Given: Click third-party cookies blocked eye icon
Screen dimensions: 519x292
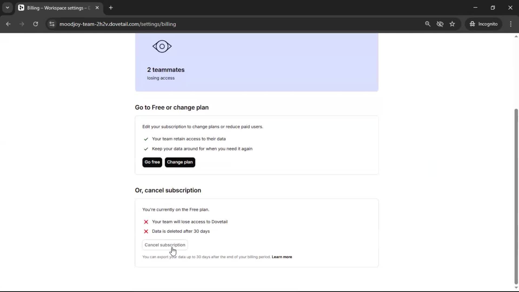Looking at the screenshot, I should tap(440, 24).
